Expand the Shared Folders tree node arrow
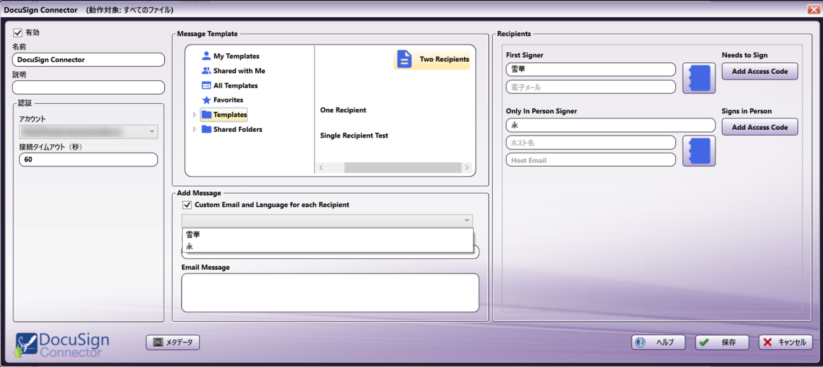823x367 pixels. tap(195, 129)
